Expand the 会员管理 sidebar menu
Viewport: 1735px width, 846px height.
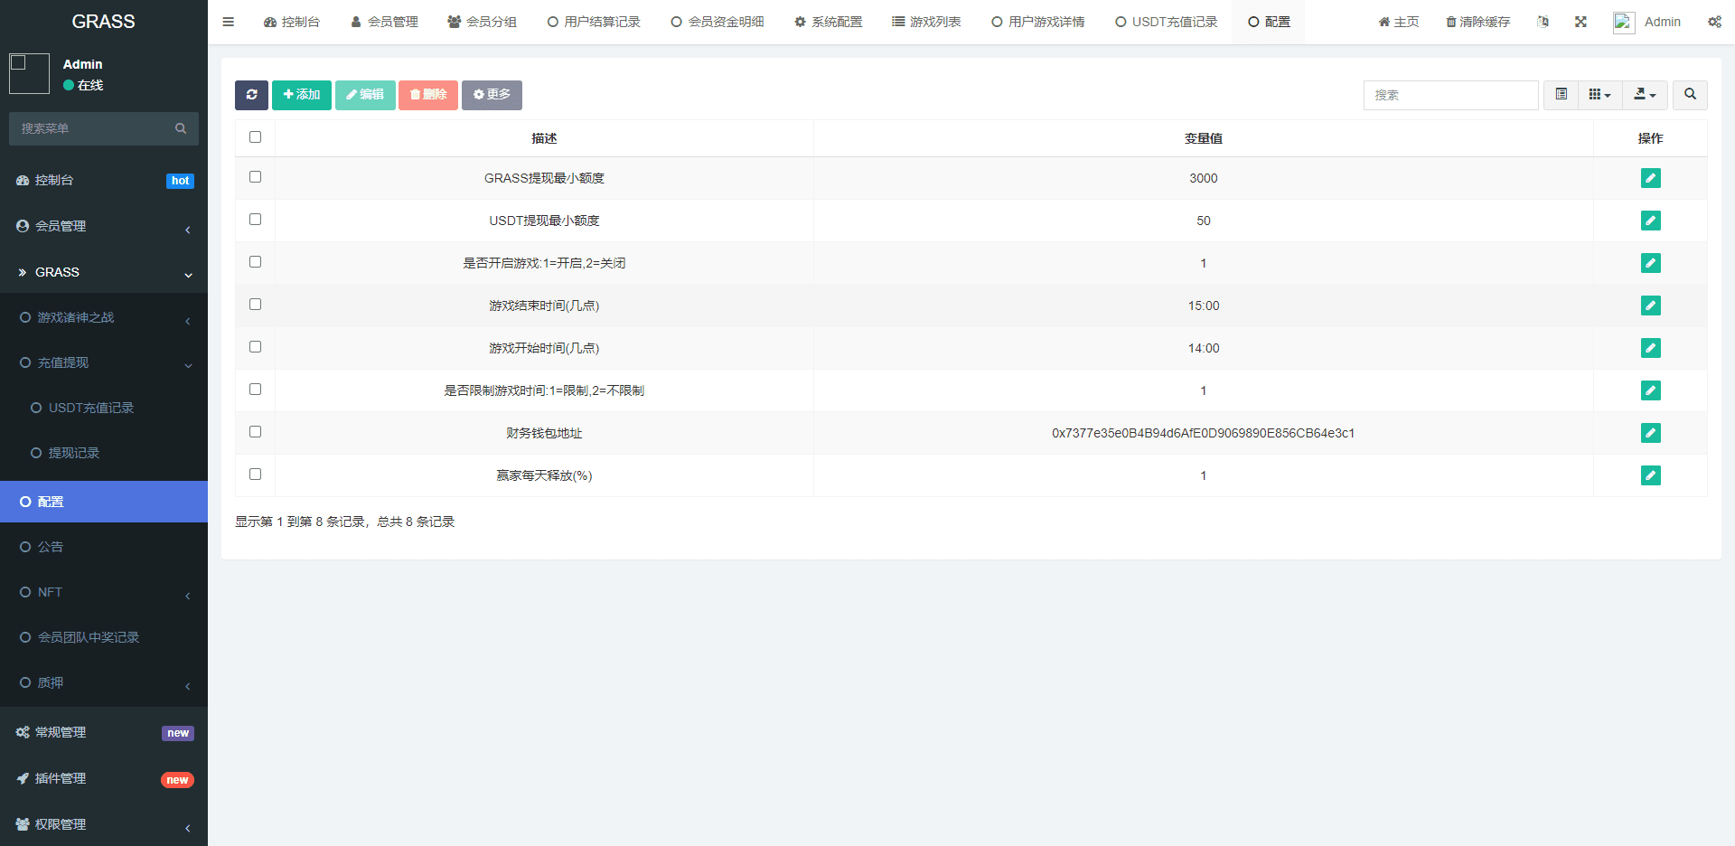pyautogui.click(x=104, y=226)
